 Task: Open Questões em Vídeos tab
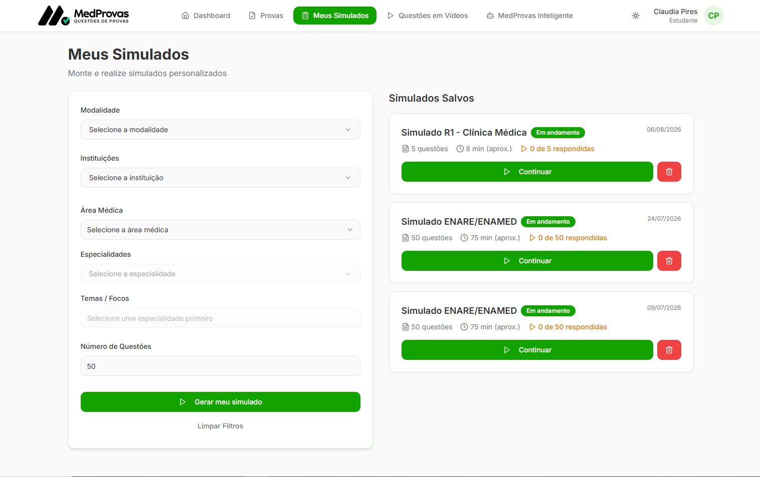click(x=428, y=16)
